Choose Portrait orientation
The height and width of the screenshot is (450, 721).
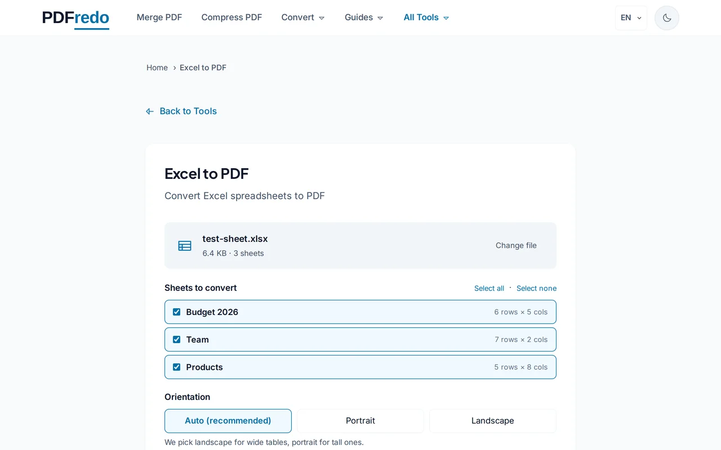click(360, 421)
